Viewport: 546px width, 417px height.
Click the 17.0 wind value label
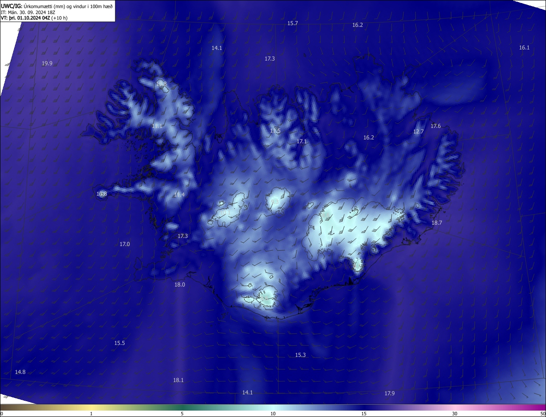click(125, 244)
